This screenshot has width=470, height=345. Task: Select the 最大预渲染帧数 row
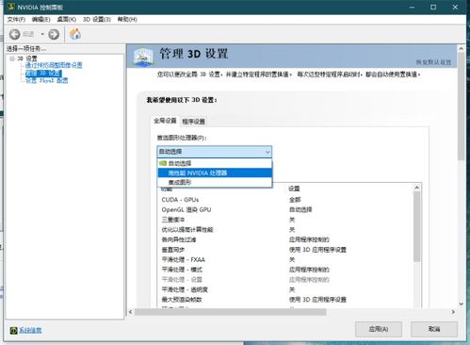pyautogui.click(x=285, y=300)
